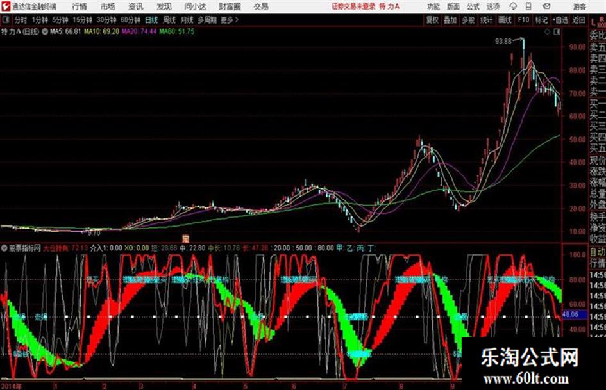Click the 复权 toolbar button
This screenshot has height=390, width=606.
pyautogui.click(x=432, y=20)
